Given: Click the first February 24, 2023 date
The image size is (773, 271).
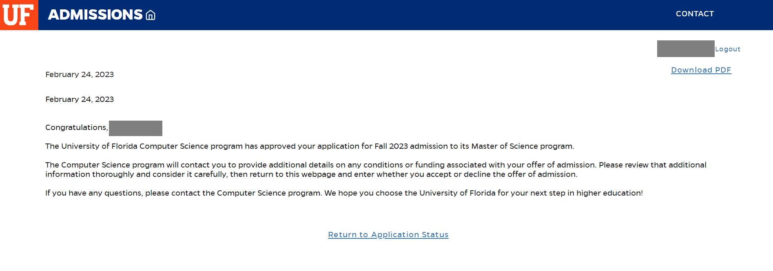Looking at the screenshot, I should [x=80, y=75].
